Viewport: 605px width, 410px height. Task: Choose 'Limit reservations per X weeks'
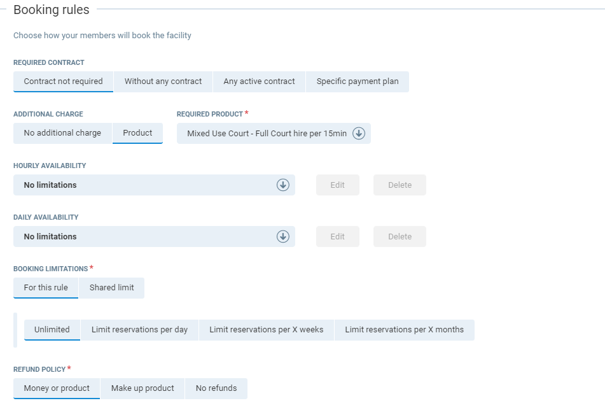tap(266, 330)
